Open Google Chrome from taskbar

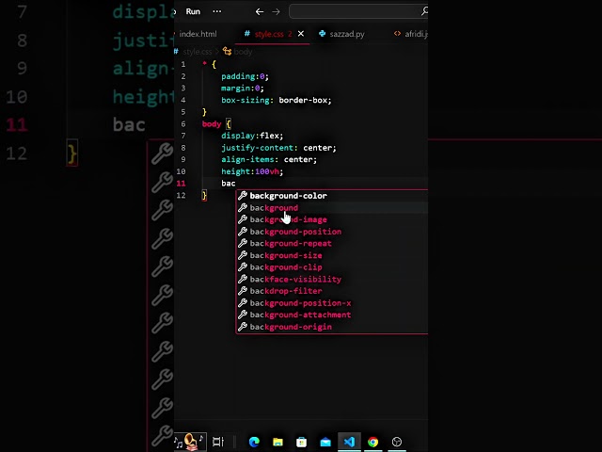[x=372, y=442]
